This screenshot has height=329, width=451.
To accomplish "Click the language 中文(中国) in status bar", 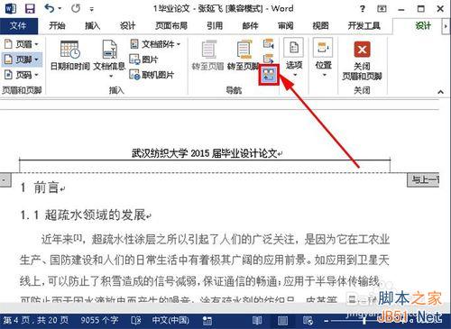I will click(170, 320).
